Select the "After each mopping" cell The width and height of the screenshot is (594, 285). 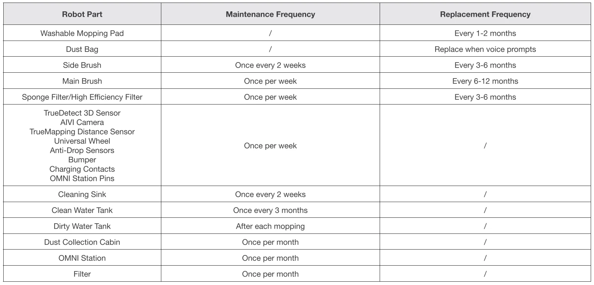(x=270, y=226)
